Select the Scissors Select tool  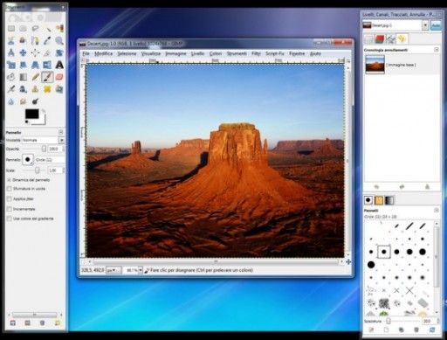[x=11, y=40]
